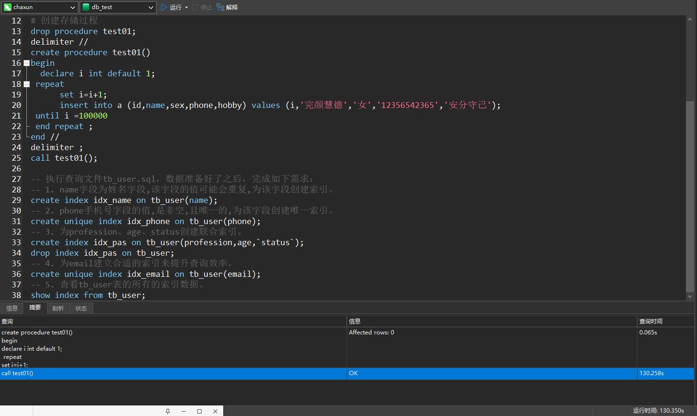Click the green db_test database icon
Viewport: 697px width, 416px height.
(x=86, y=7)
